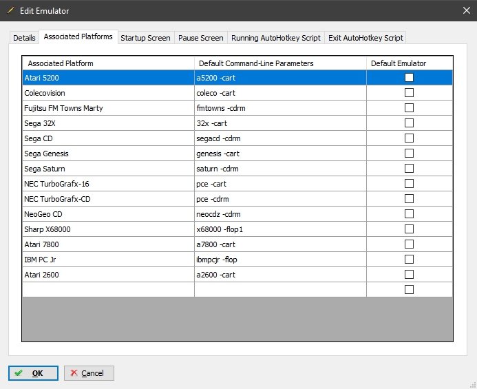Click the 'a7800 -cart' parameters cell
The image size is (477, 389).
(280, 244)
